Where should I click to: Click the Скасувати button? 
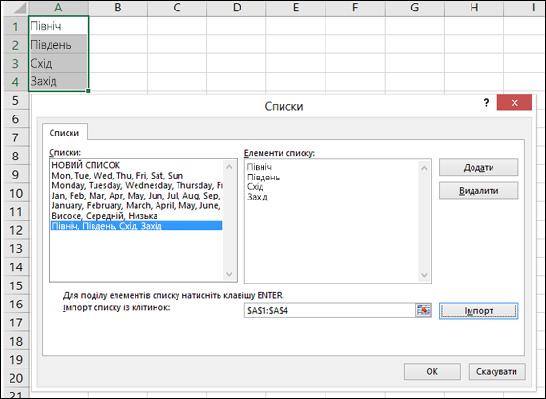tap(496, 371)
